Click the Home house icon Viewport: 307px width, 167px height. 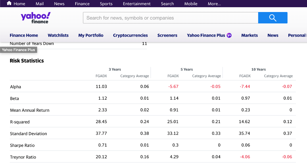(9, 3)
